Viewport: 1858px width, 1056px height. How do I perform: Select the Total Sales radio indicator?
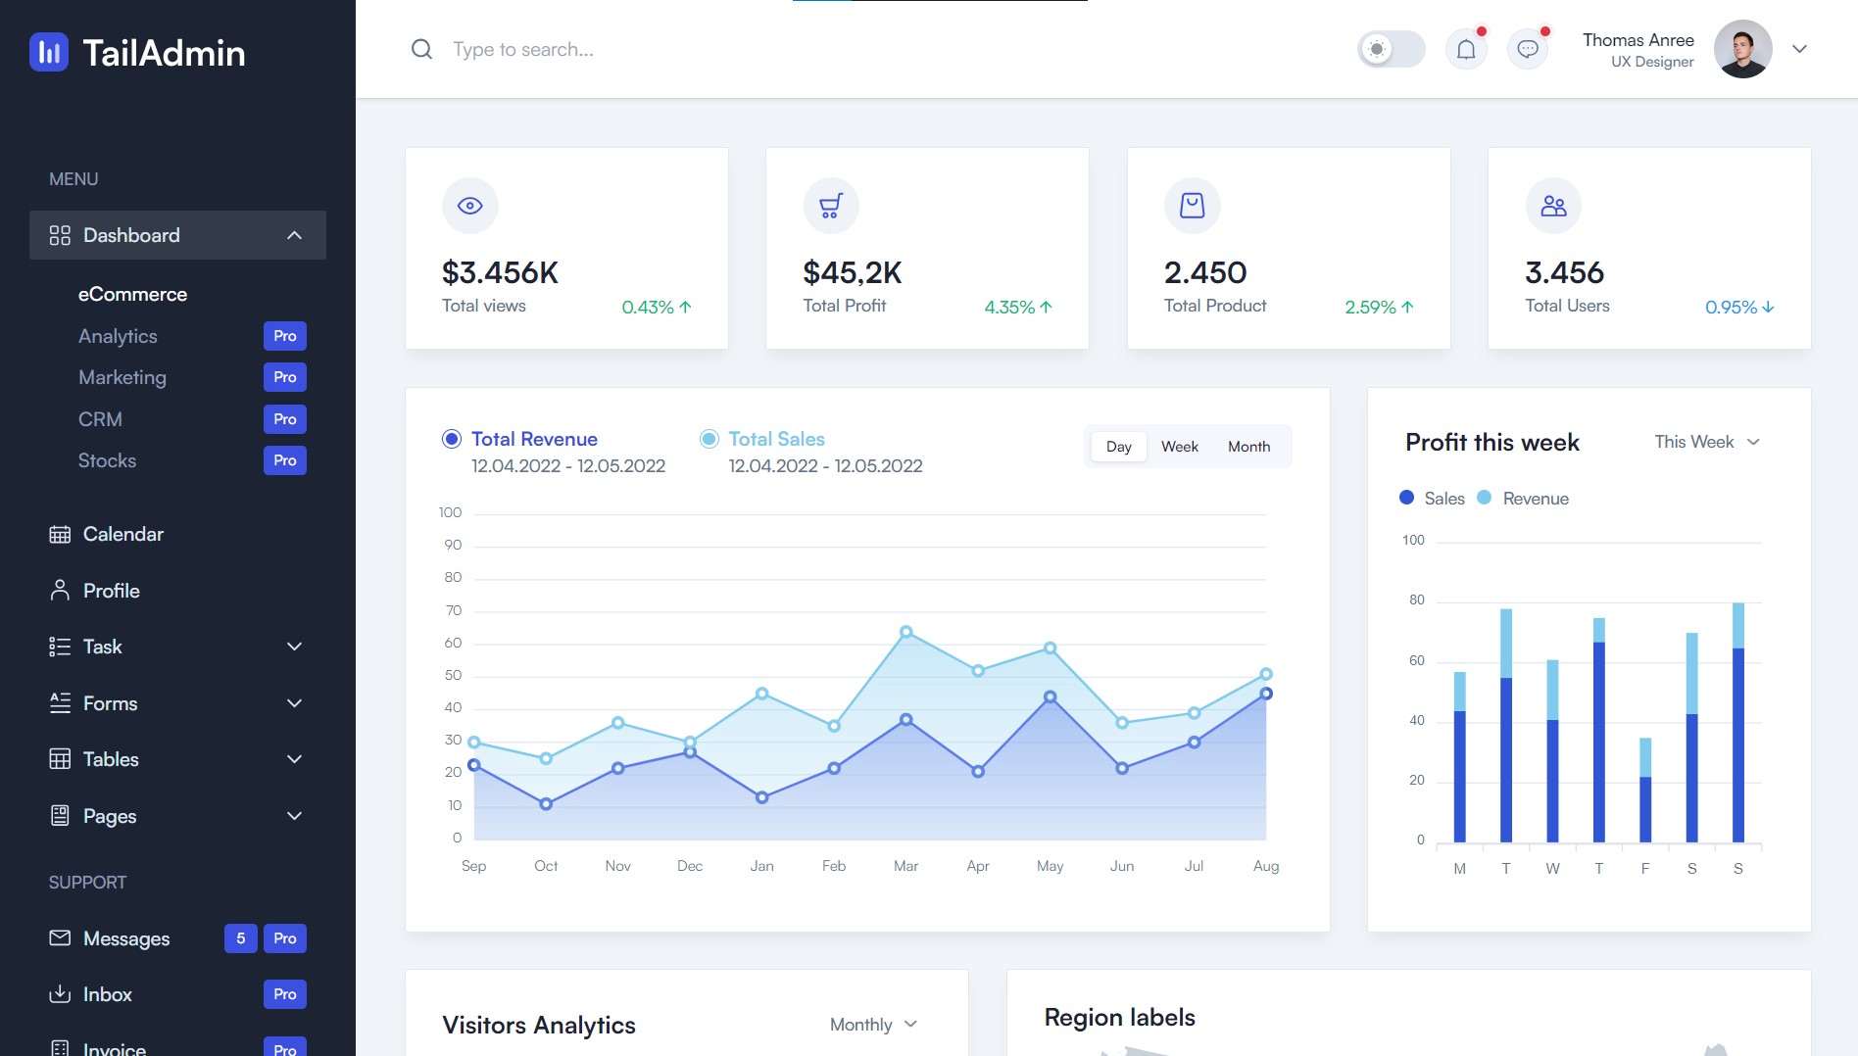point(709,439)
